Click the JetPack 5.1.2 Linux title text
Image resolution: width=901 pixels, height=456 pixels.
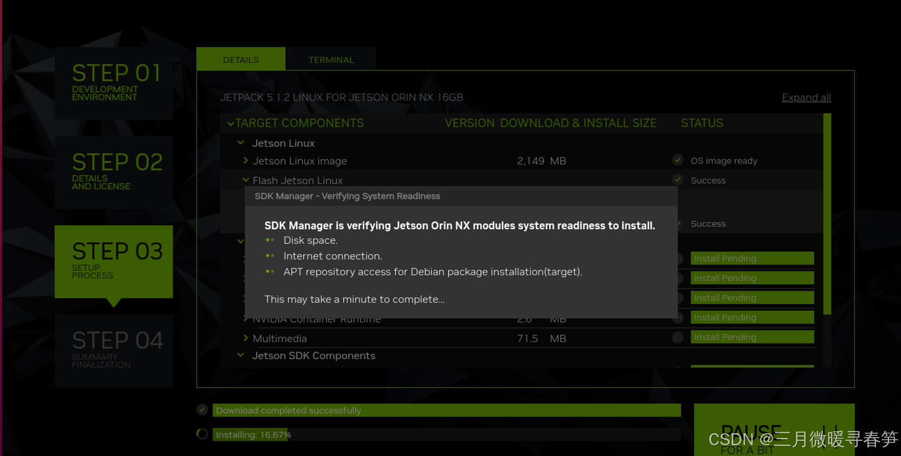342,97
